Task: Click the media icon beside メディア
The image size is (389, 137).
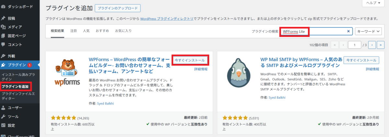Action: (x=3, y=27)
